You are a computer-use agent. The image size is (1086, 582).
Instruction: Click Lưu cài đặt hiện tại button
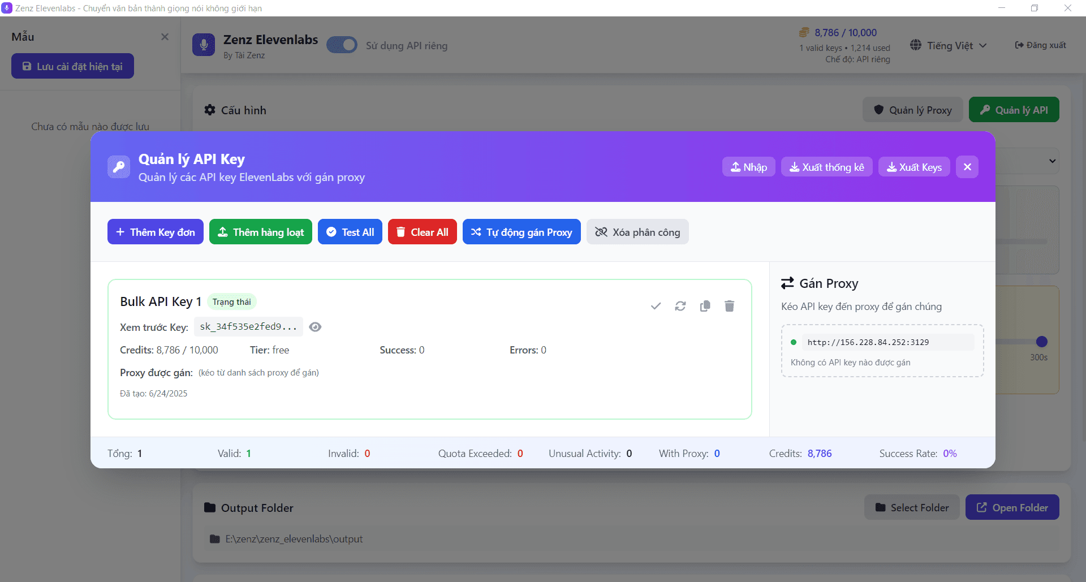coord(72,66)
